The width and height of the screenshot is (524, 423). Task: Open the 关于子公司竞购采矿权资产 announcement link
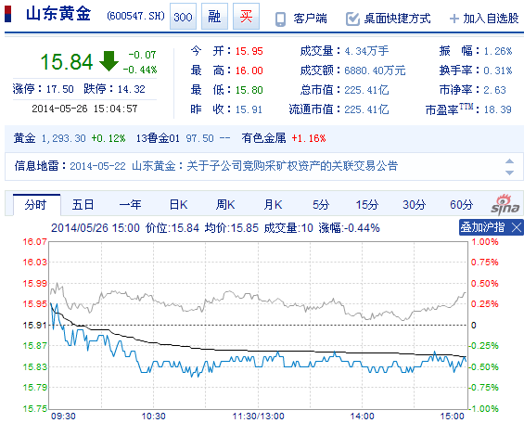coord(292,166)
